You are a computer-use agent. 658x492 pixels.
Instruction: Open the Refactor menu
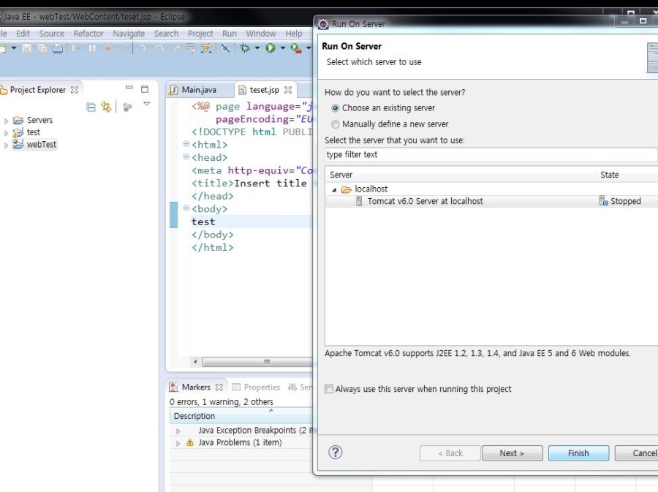88,34
